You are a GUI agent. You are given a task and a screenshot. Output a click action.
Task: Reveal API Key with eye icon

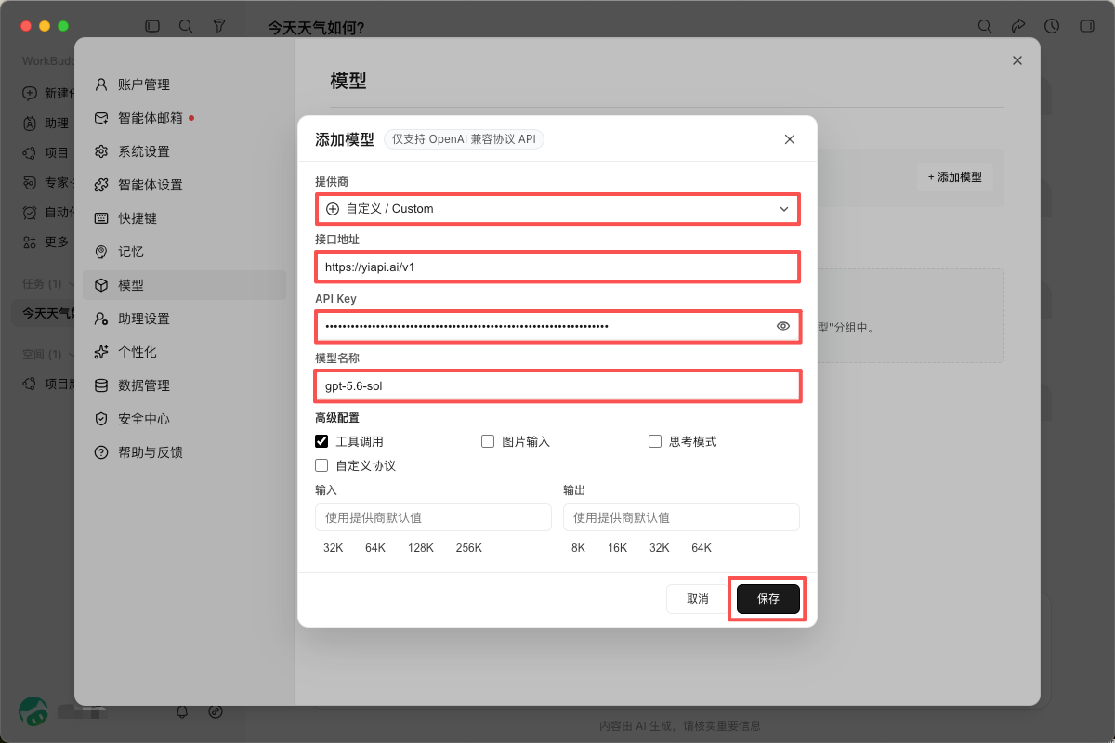[783, 326]
